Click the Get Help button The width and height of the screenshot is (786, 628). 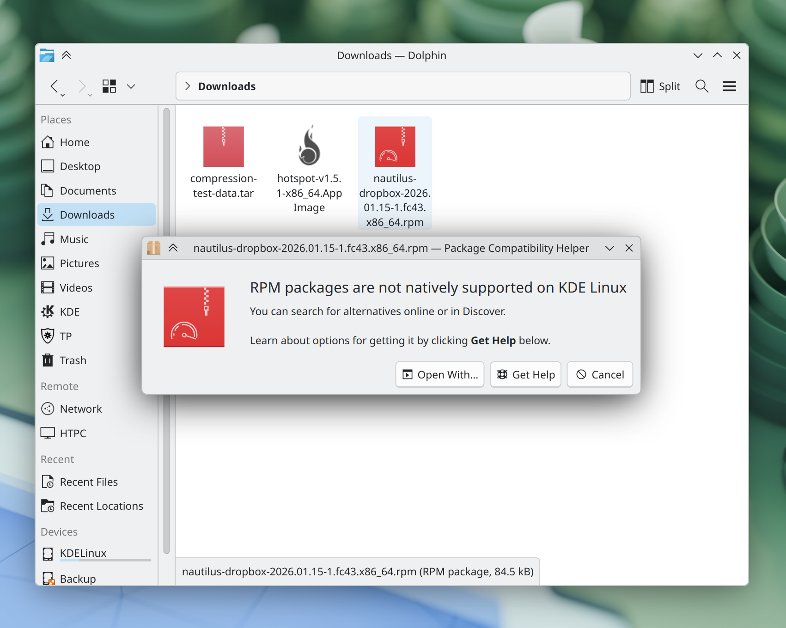[x=525, y=374]
